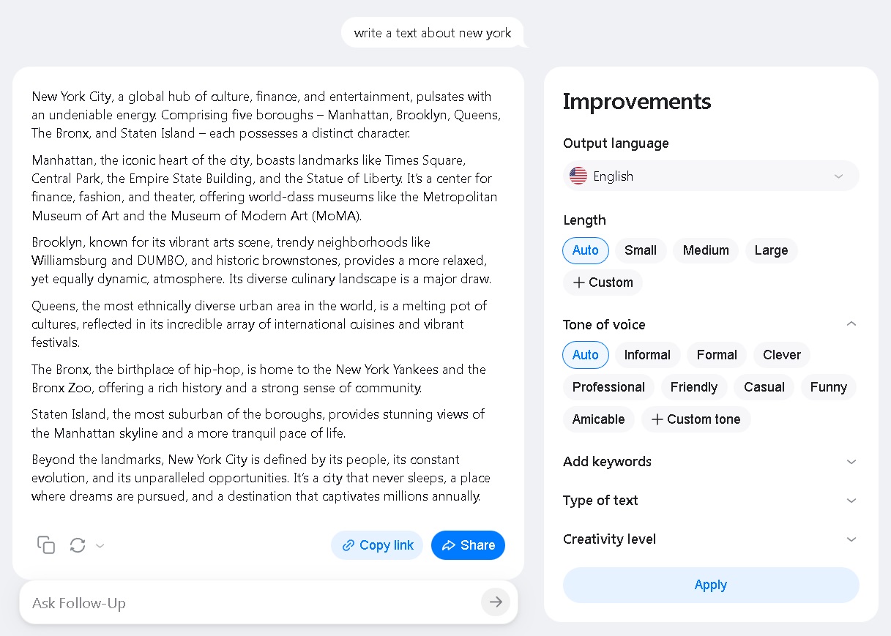Choose the Funny tone of voice
Screen dimensions: 891x636
(828, 387)
